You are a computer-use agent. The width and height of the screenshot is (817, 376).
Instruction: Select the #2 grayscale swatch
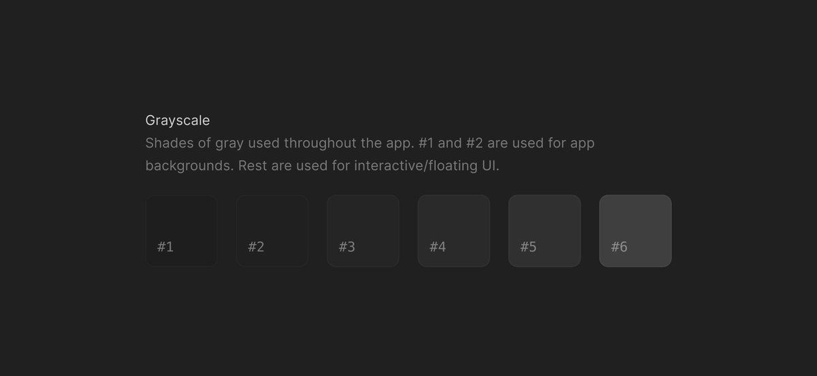(x=272, y=231)
